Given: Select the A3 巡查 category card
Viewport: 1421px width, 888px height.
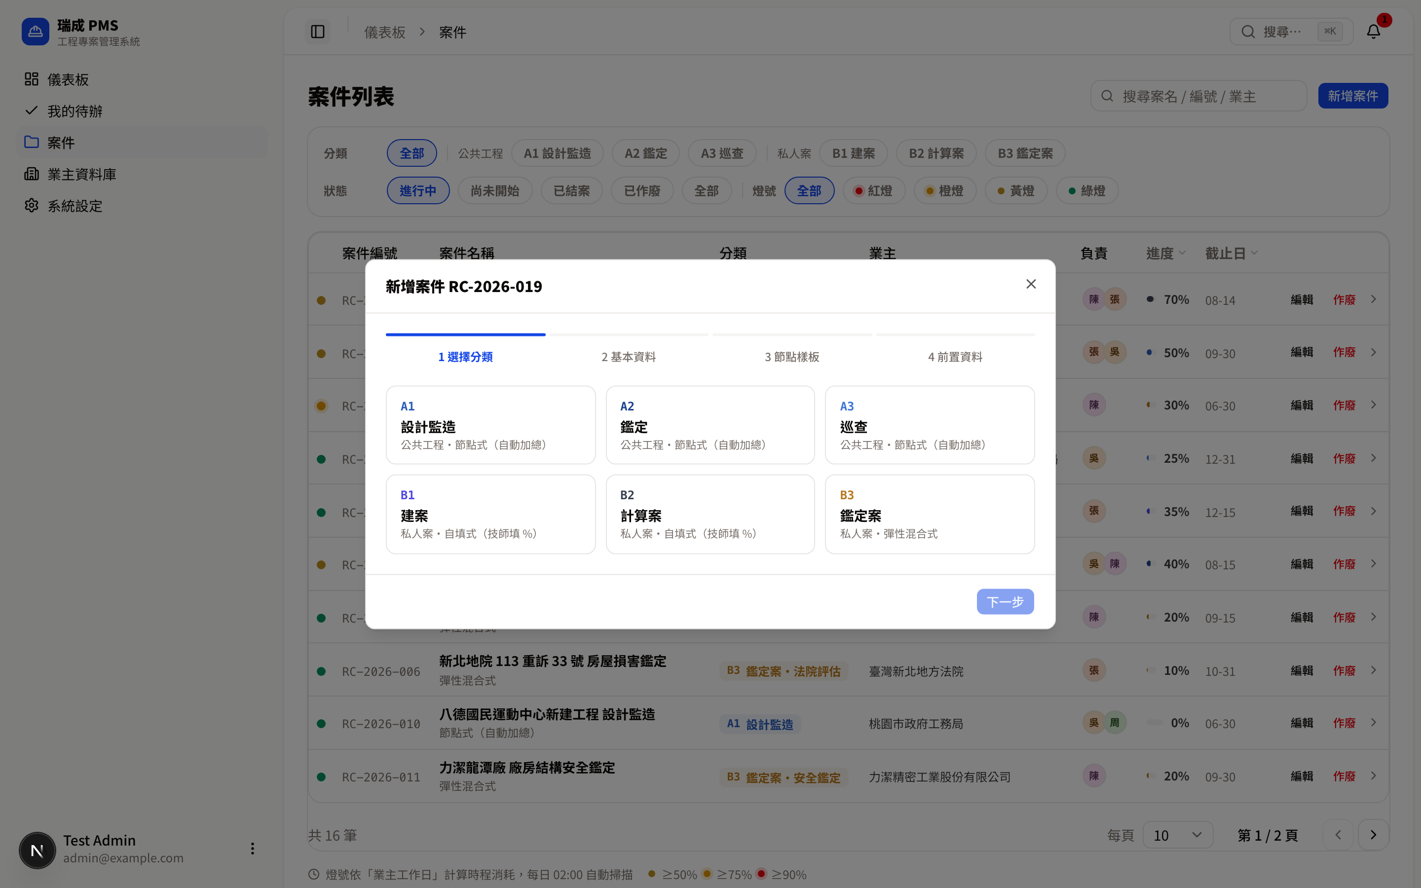Looking at the screenshot, I should (x=930, y=425).
